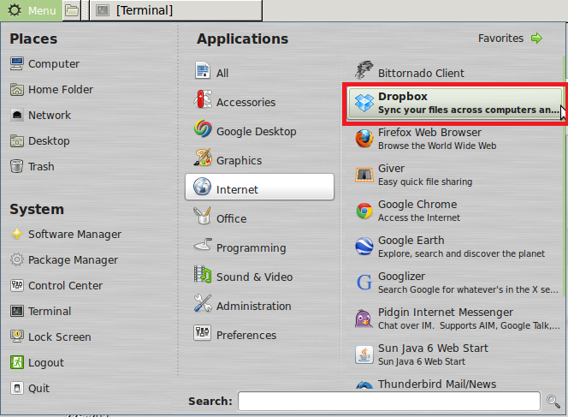Screen dimensions: 568x417
Task: Click the 'Control Center' label
Action: point(66,286)
